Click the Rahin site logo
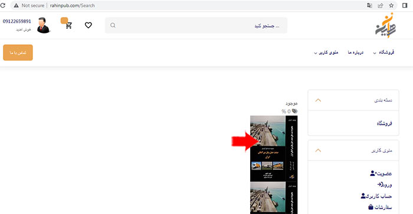The image size is (413, 214). point(386,25)
